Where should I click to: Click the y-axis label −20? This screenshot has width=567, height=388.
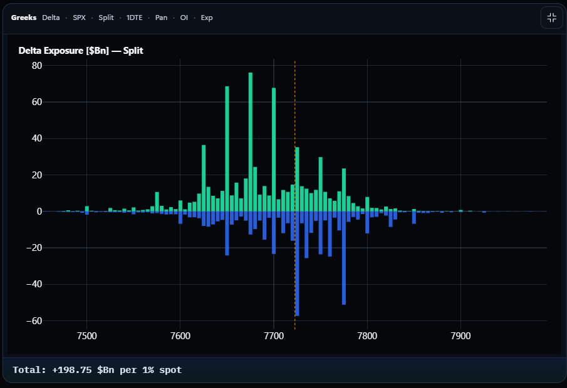click(34, 248)
